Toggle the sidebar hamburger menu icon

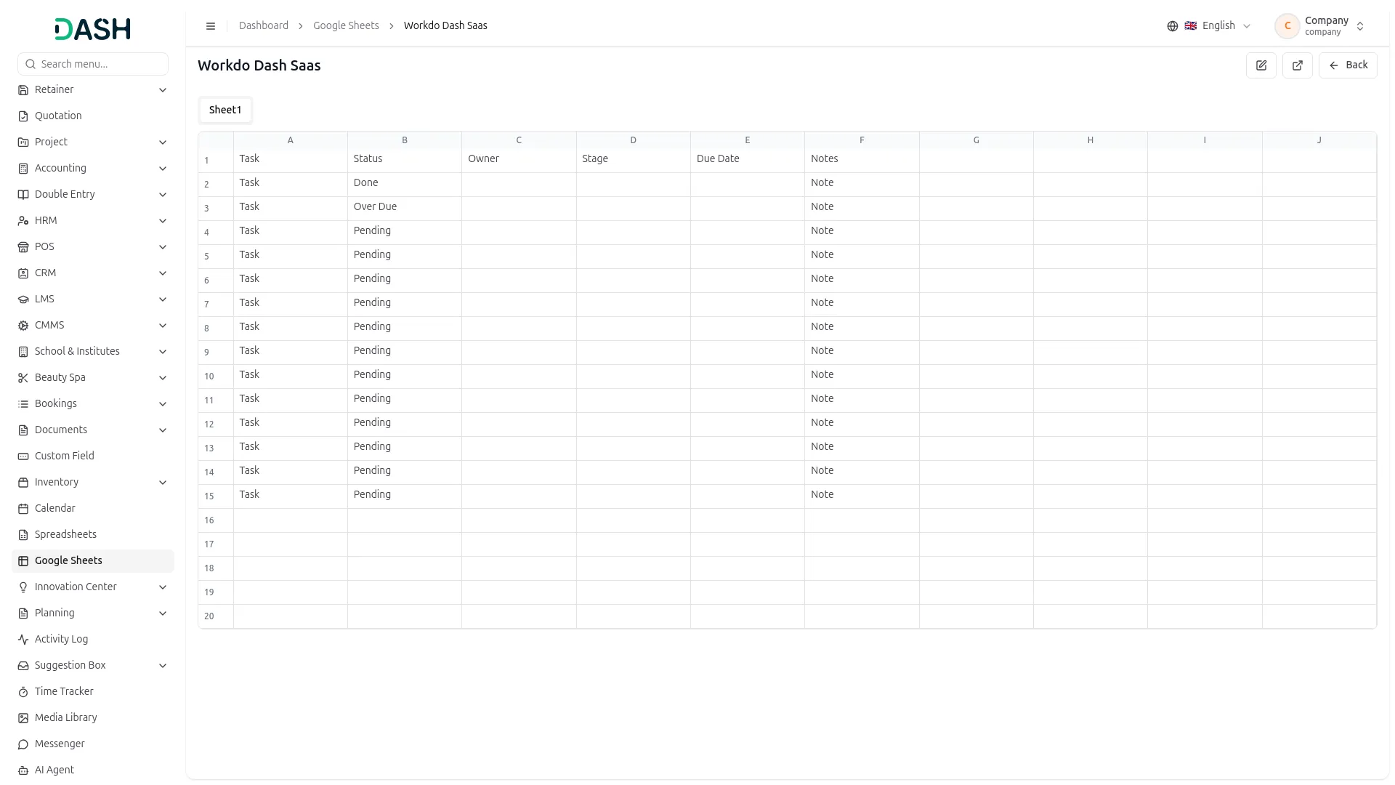pyautogui.click(x=211, y=26)
